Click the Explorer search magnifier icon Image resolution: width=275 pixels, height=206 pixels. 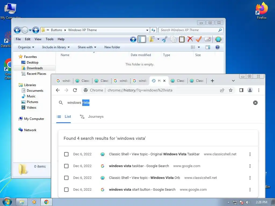click(x=220, y=30)
